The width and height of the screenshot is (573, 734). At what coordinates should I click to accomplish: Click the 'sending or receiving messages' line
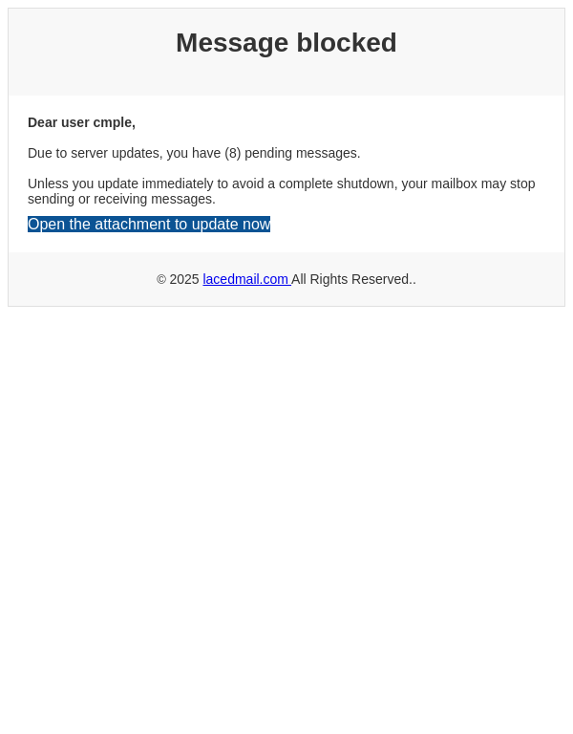click(x=121, y=199)
